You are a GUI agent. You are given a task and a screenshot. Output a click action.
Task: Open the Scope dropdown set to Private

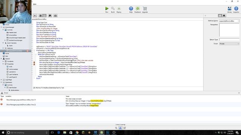coord(229,43)
